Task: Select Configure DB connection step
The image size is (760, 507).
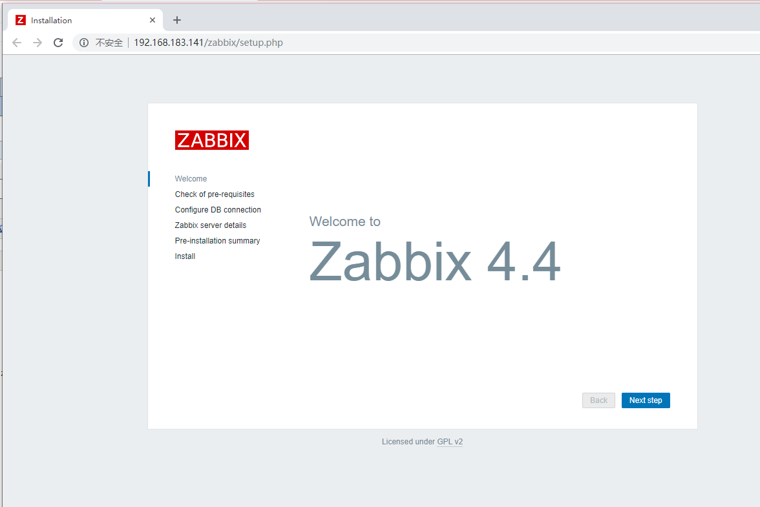Action: point(218,210)
